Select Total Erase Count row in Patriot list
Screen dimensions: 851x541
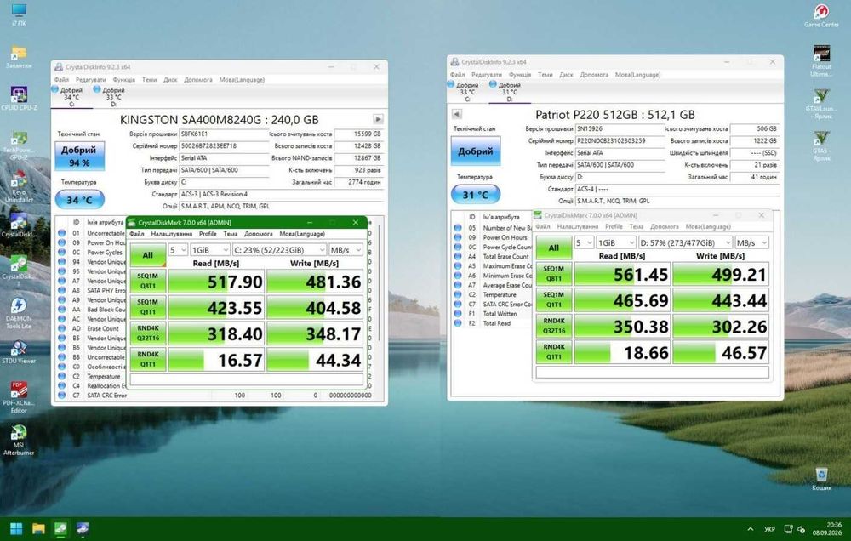(x=493, y=257)
